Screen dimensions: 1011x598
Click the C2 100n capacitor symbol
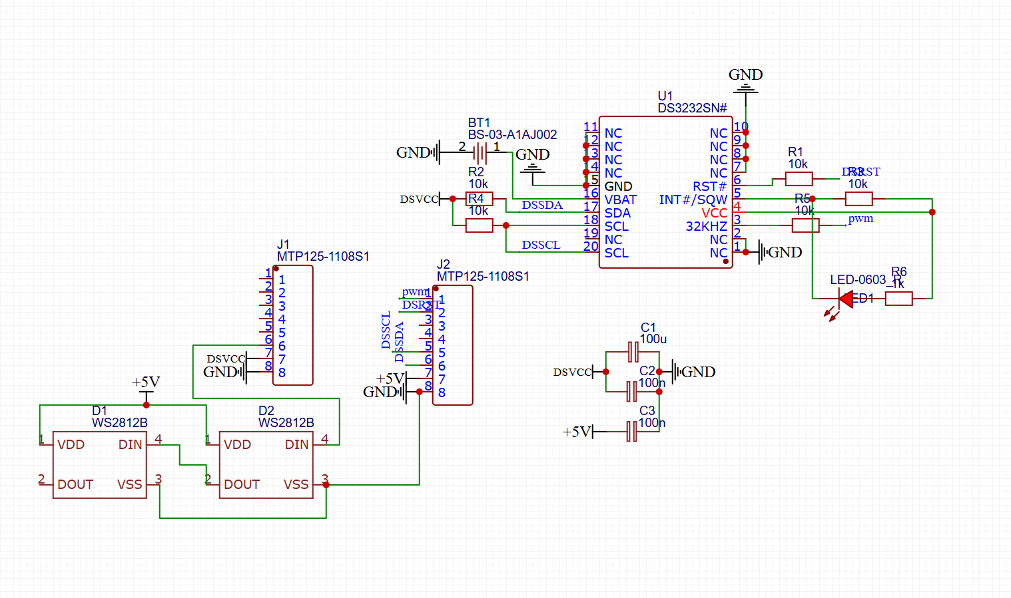(632, 392)
